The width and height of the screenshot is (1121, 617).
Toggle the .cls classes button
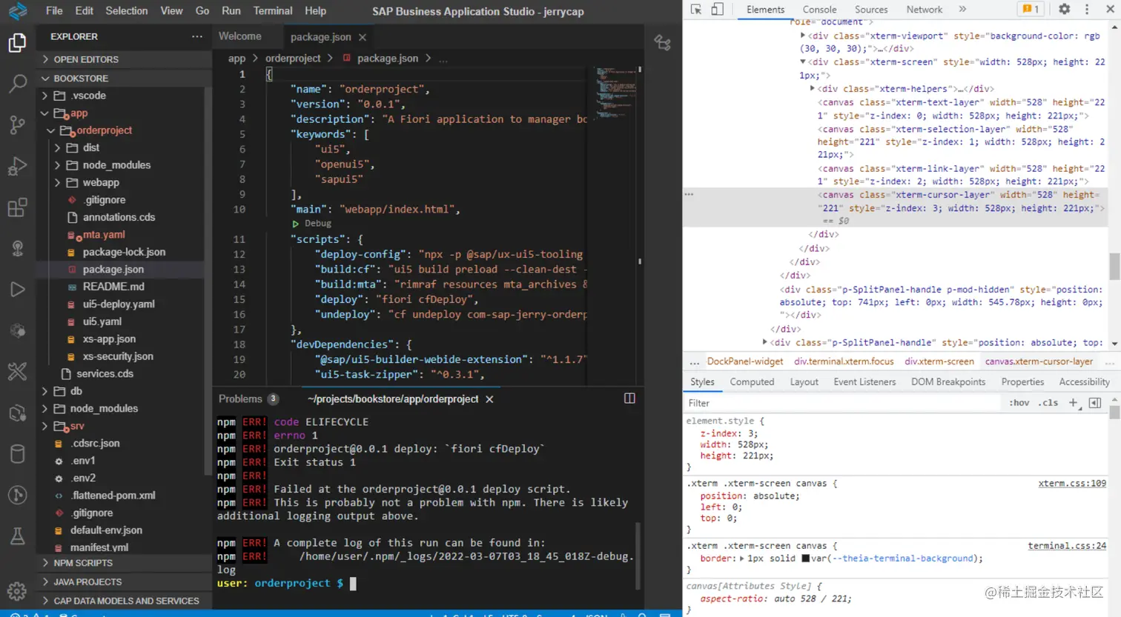tap(1048, 403)
